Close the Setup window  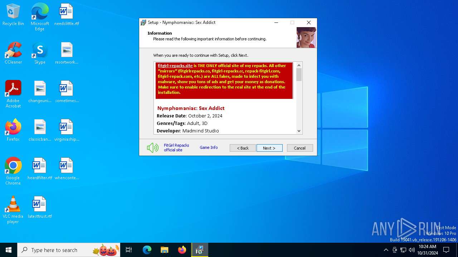pyautogui.click(x=309, y=22)
